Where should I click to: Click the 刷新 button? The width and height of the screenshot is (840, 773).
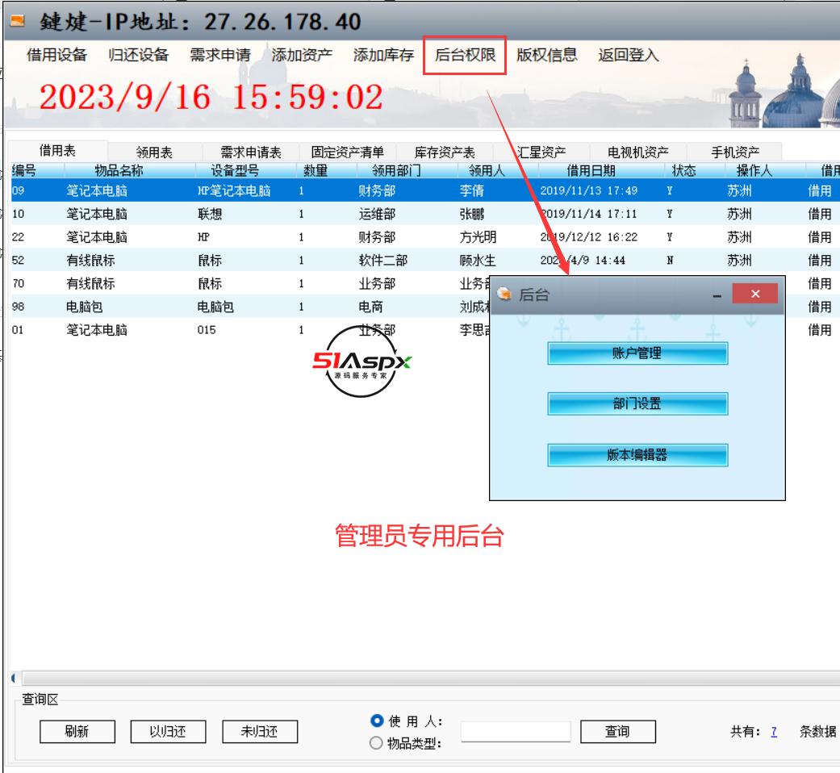(77, 731)
